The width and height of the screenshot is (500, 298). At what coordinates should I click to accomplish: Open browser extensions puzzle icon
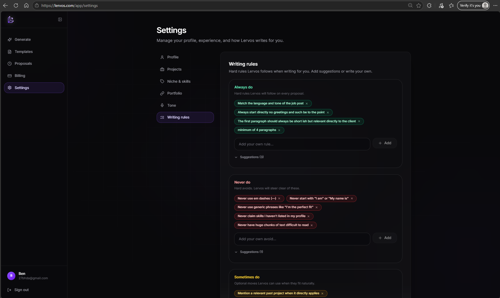click(x=429, y=5)
